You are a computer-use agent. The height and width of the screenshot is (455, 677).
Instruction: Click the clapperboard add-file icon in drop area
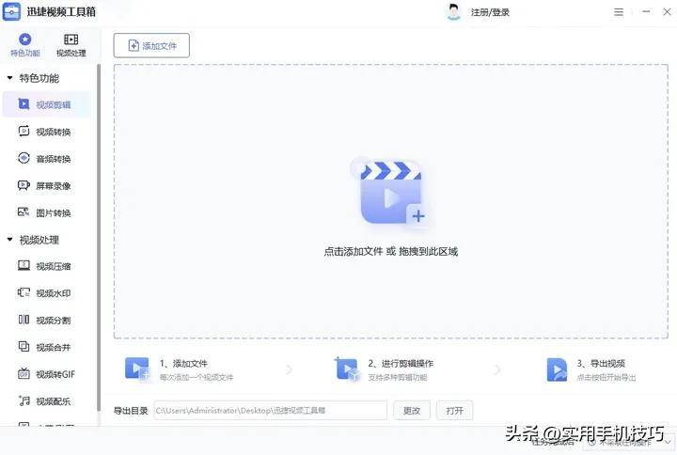[391, 194]
